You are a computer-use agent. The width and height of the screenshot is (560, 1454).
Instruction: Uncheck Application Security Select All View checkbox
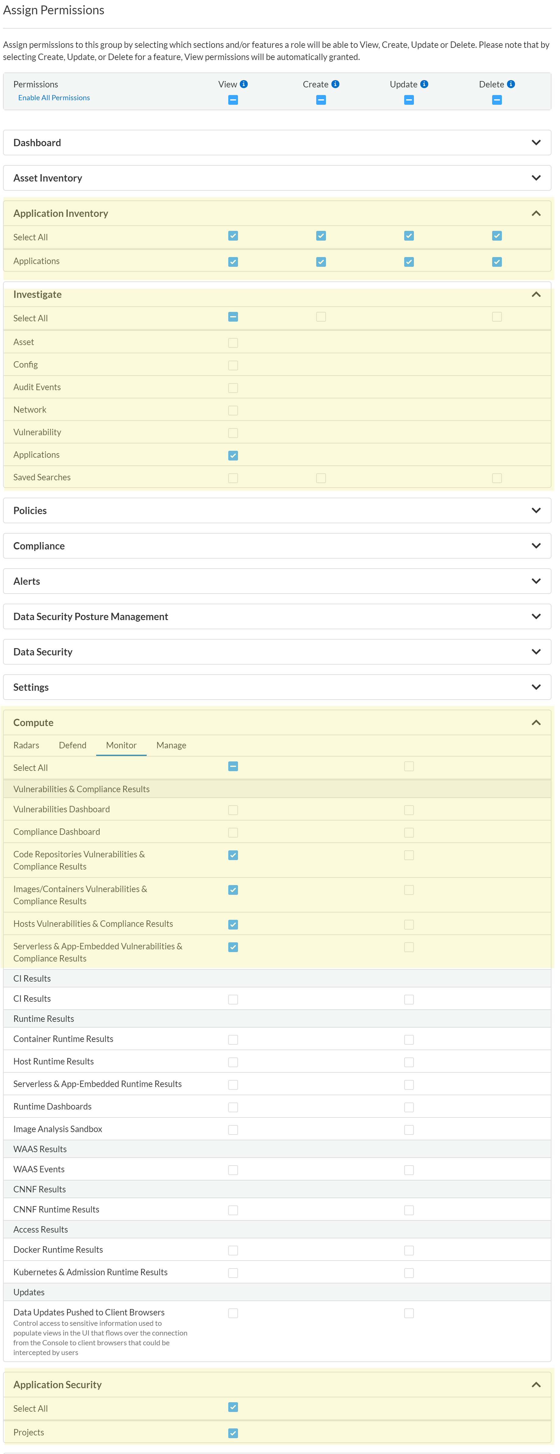point(233,1407)
